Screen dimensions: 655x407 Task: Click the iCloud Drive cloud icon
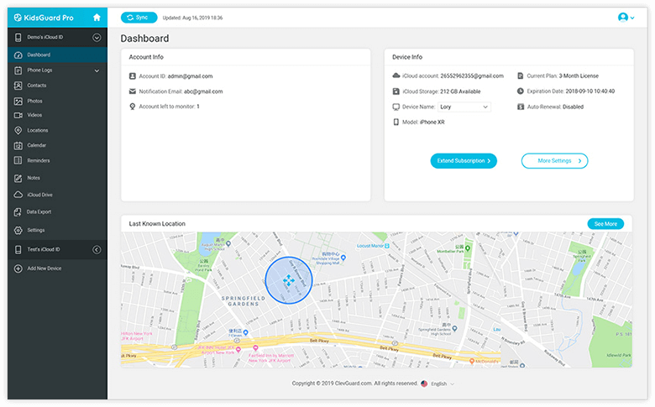[x=18, y=195]
